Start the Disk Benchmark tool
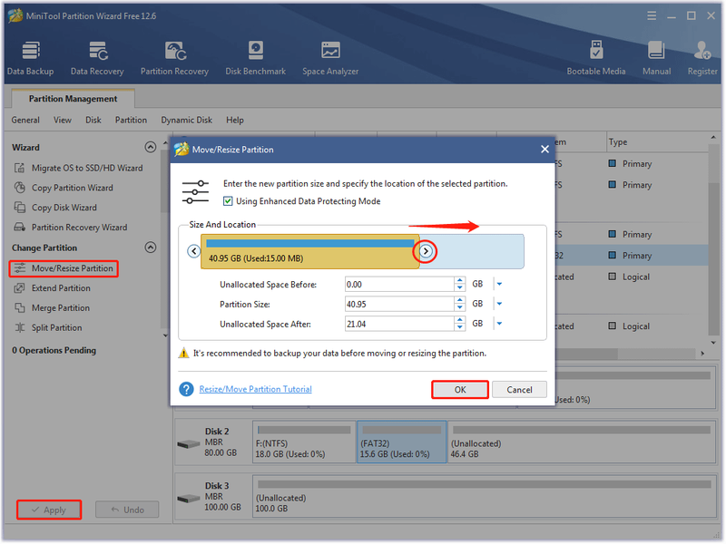The height and width of the screenshot is (544, 726). point(256,58)
